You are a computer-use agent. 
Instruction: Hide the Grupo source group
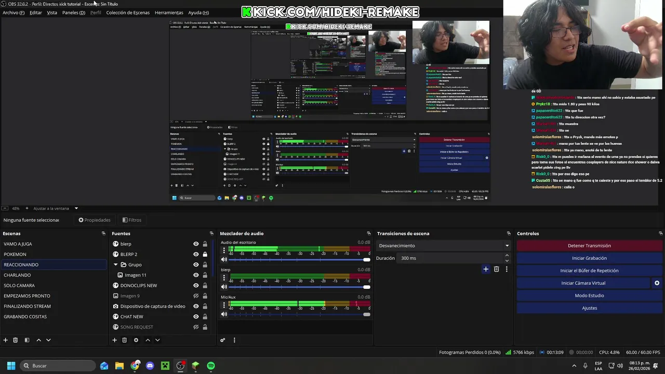pos(196,265)
